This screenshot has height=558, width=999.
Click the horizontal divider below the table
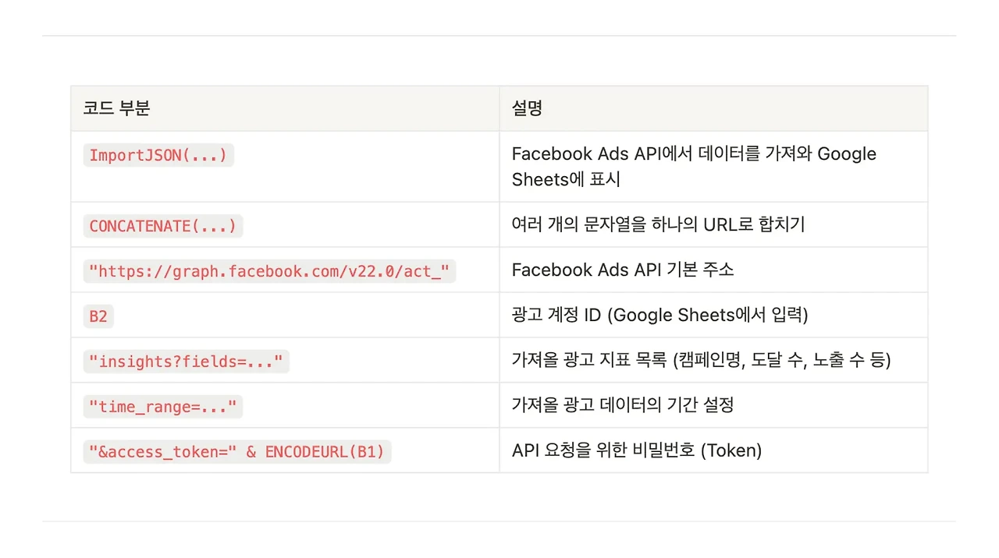pyautogui.click(x=499, y=521)
